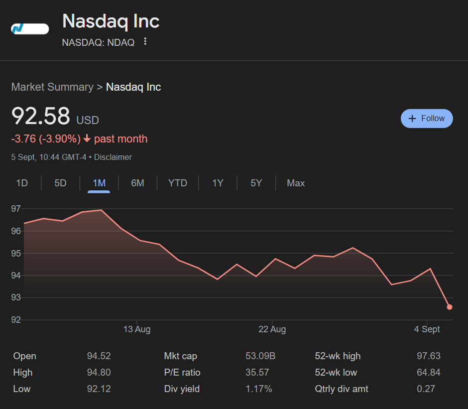Open the Market Summary breadcrumb link
468x409 pixels.
tap(52, 87)
